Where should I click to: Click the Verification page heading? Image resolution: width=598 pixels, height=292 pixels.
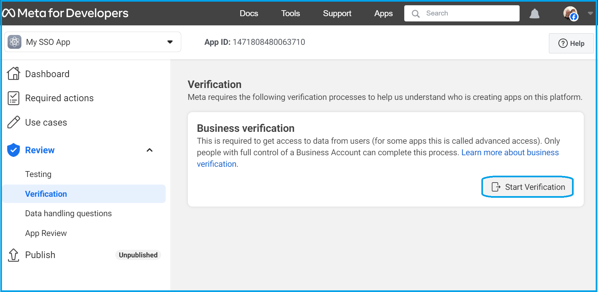tap(214, 84)
